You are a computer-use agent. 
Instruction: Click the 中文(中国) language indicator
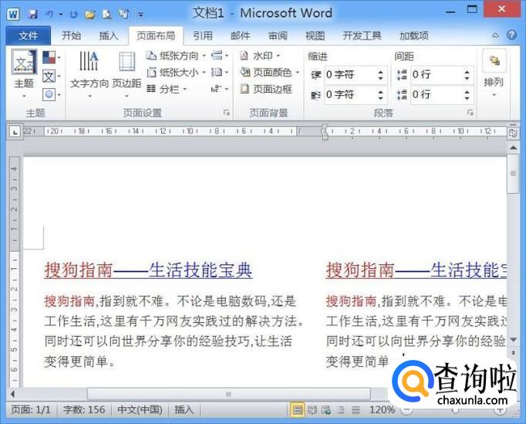140,410
